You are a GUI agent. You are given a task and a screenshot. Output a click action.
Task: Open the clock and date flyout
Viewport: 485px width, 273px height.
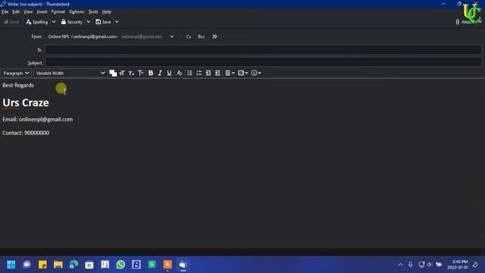[x=457, y=265]
